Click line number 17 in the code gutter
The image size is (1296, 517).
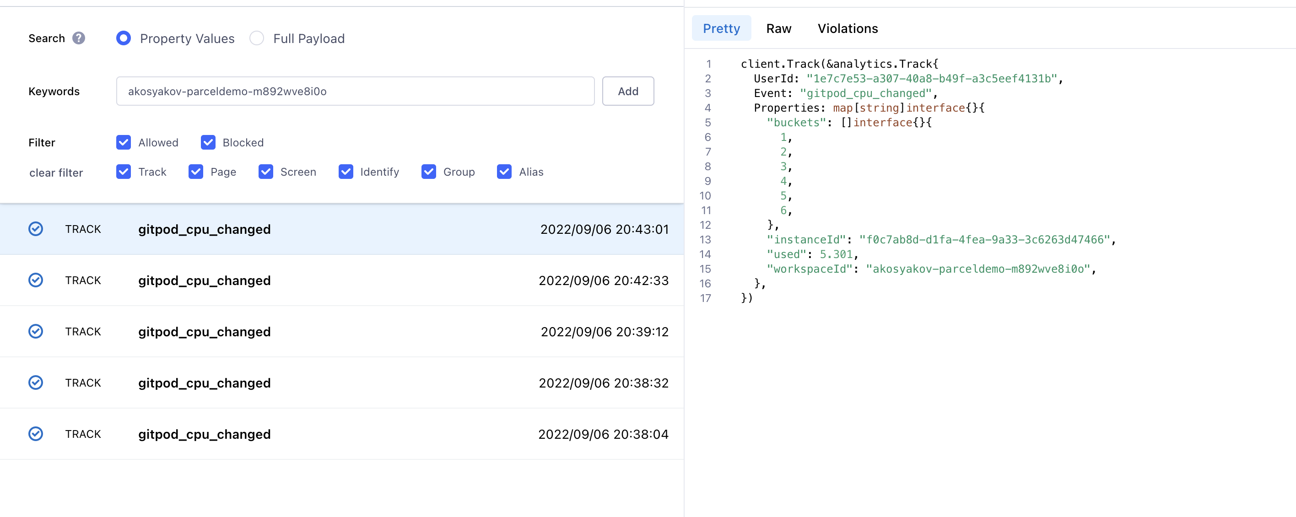705,298
